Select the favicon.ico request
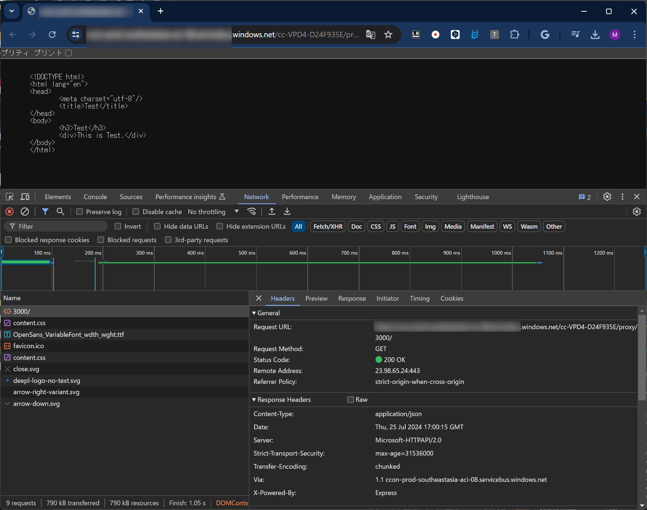Viewport: 647px width, 510px height. pyautogui.click(x=28, y=346)
